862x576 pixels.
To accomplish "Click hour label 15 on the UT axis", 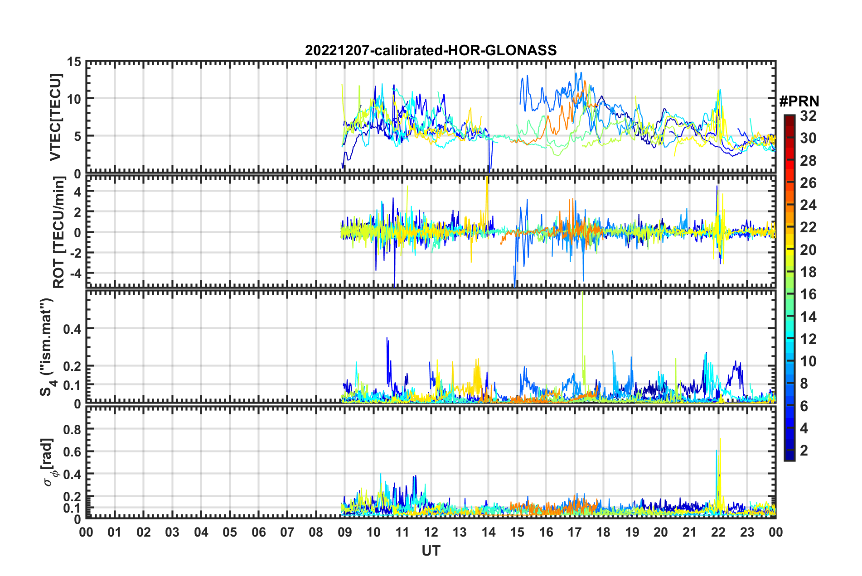I will click(x=517, y=532).
